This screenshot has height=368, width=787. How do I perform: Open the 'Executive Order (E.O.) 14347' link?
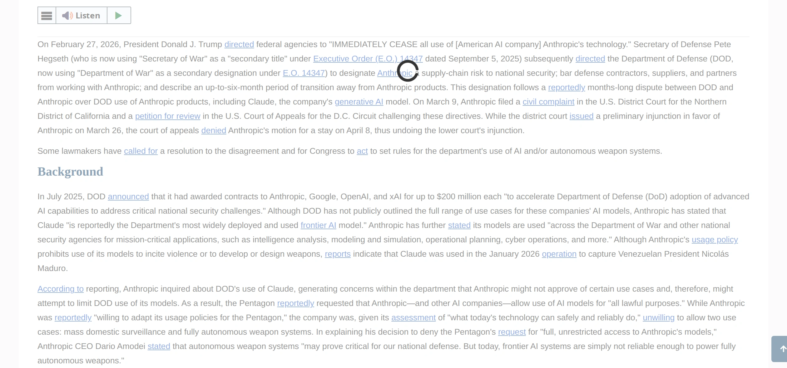click(x=368, y=59)
